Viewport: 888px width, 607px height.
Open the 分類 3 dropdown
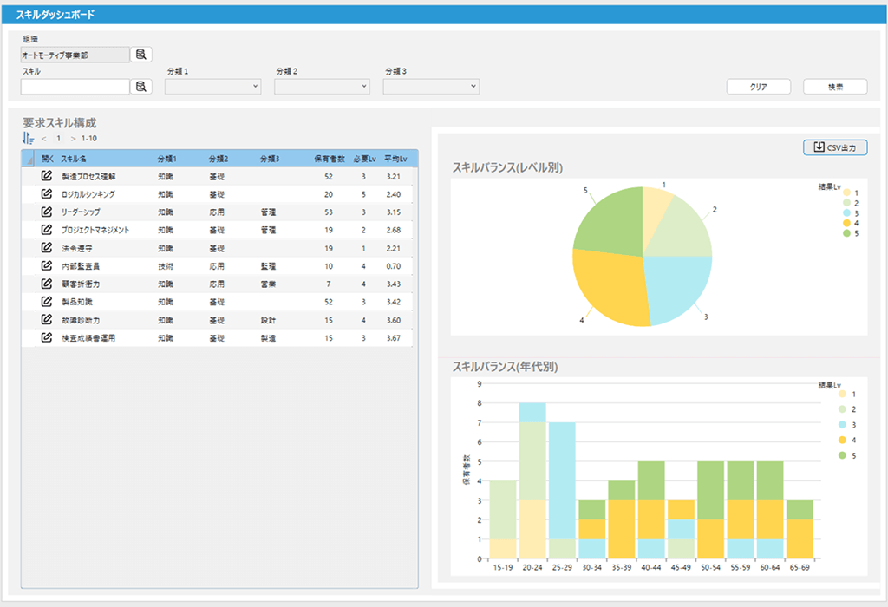click(431, 87)
